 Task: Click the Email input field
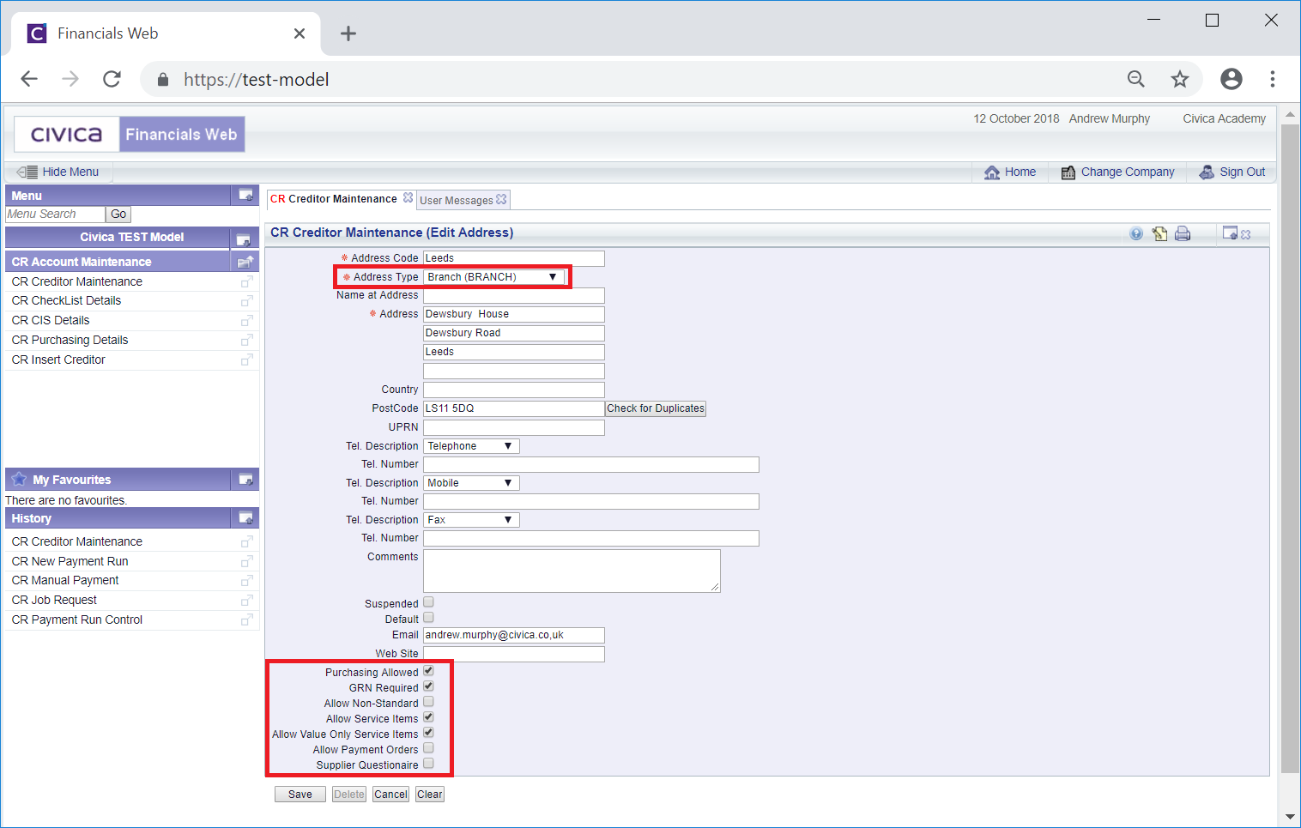coord(514,635)
